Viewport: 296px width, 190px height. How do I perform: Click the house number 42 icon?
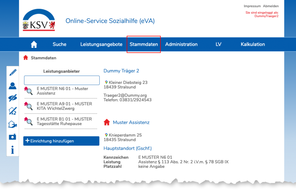point(13,111)
